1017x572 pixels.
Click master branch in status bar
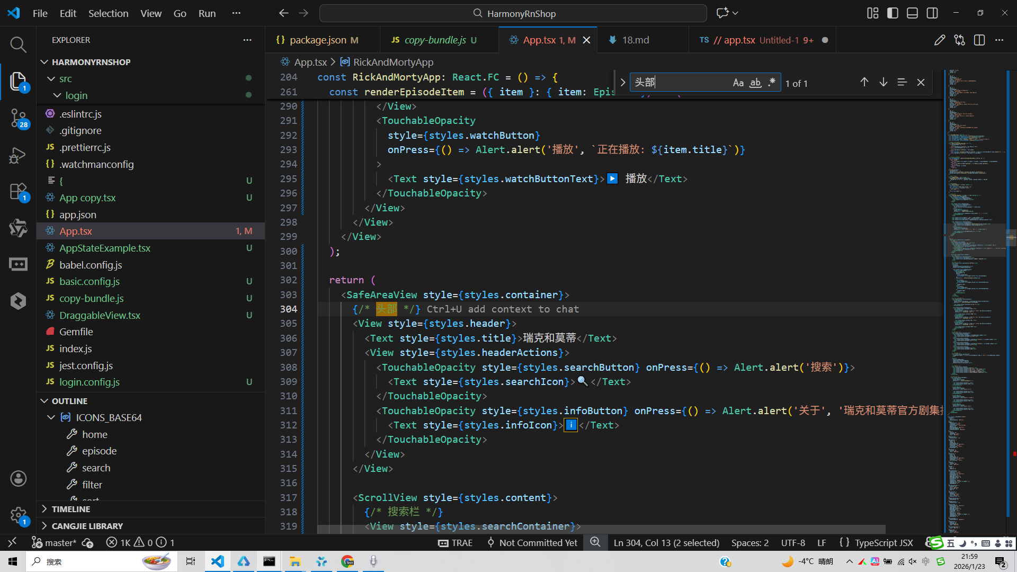(55, 543)
